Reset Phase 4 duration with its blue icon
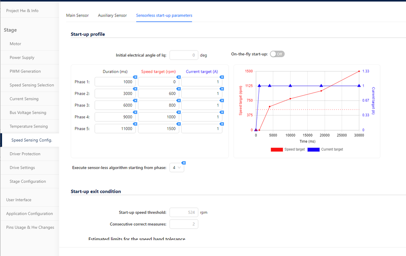The image size is (406, 256). [x=135, y=112]
